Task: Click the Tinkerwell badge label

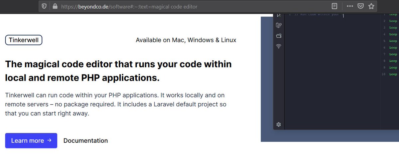Action: click(x=24, y=40)
